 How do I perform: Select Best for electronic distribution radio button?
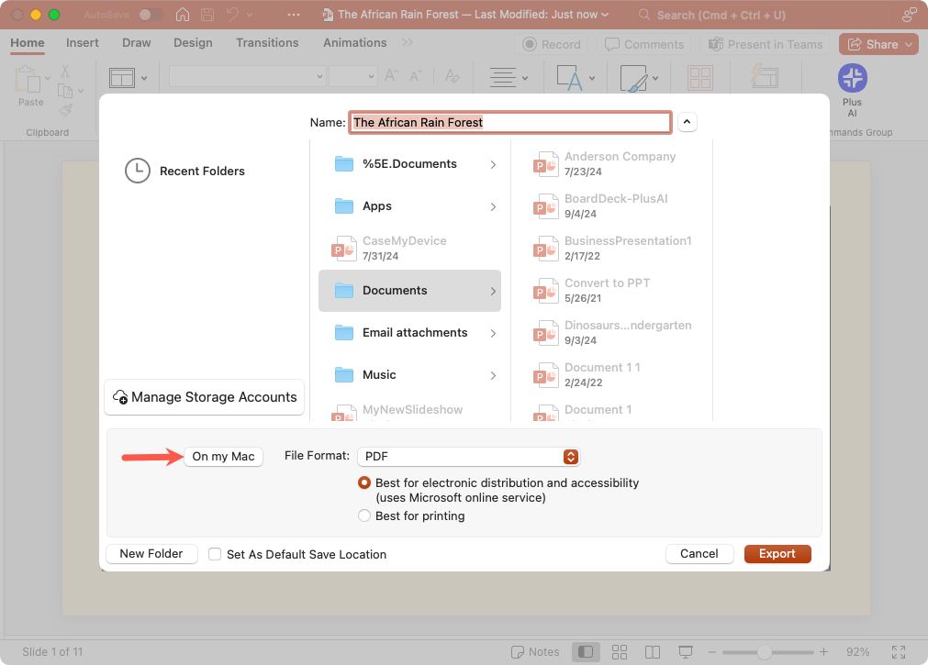coord(364,482)
